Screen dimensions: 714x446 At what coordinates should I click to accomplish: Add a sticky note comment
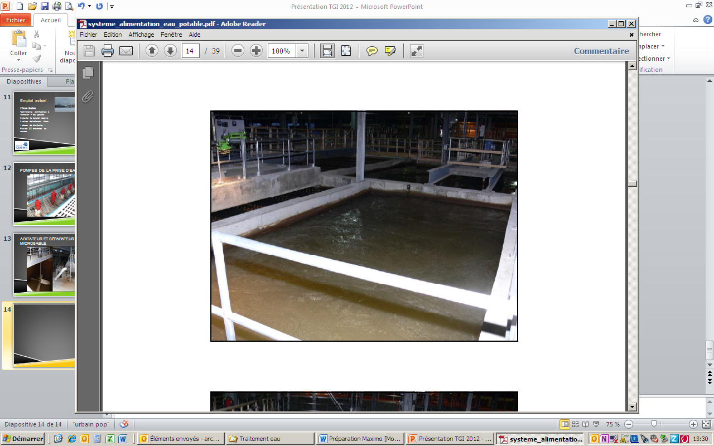372,51
